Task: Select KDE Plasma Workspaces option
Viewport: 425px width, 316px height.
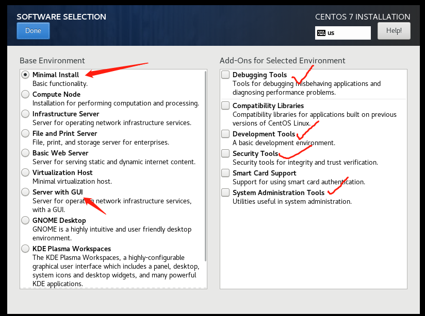Action: [25, 249]
